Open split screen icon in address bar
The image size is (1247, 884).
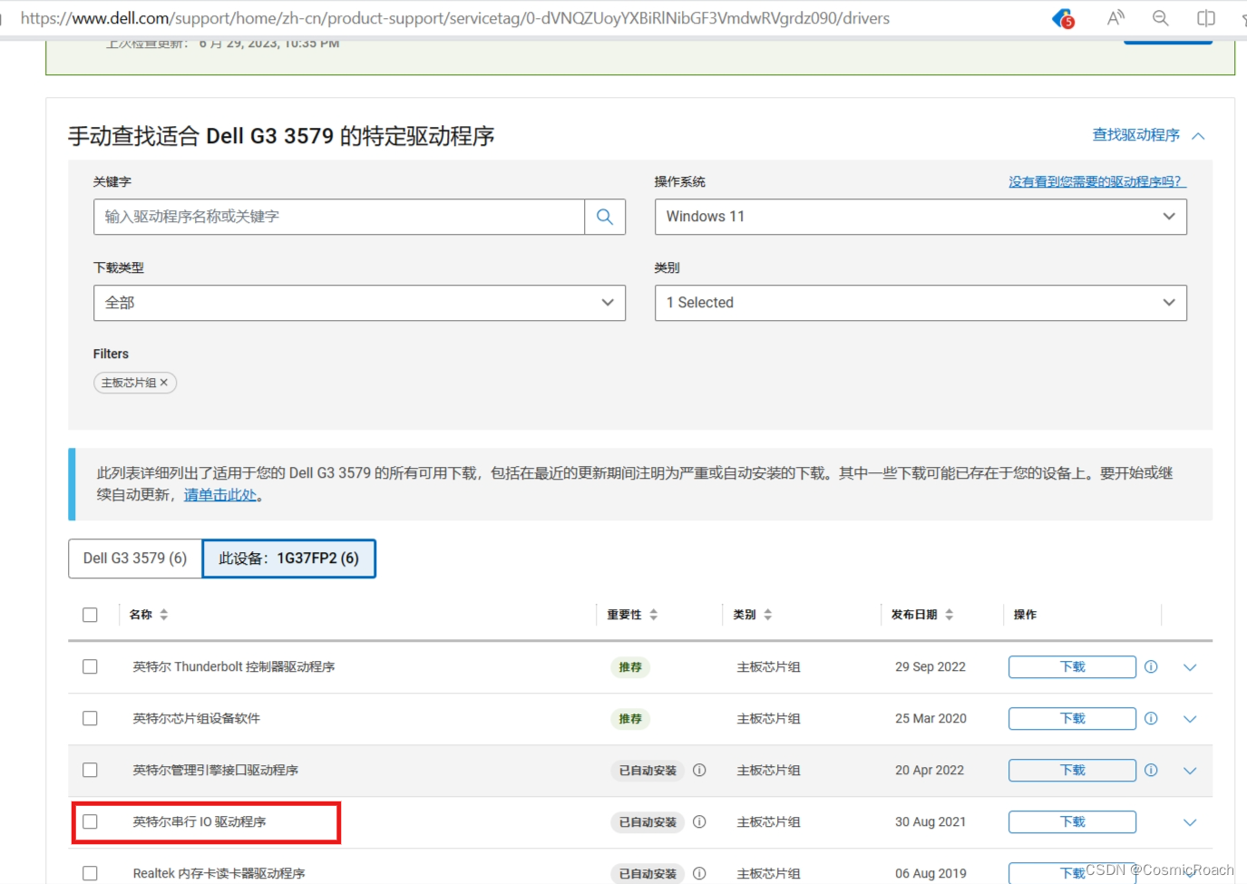pos(1205,18)
